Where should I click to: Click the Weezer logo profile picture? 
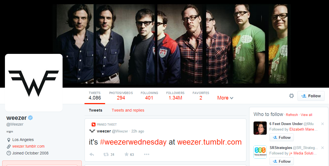[x=34, y=83]
